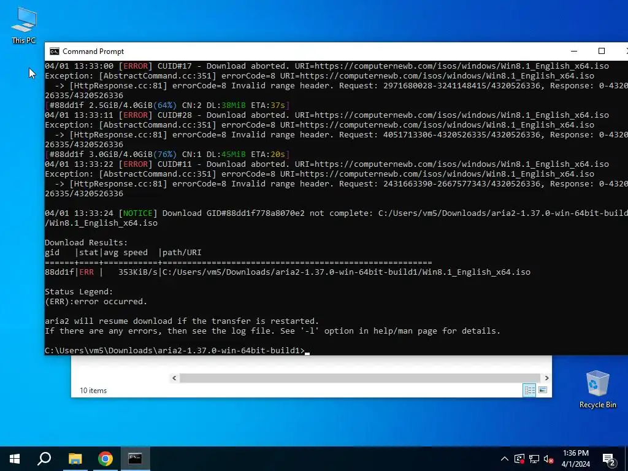Minimize the Command Prompt window
The image size is (628, 471).
(x=574, y=52)
